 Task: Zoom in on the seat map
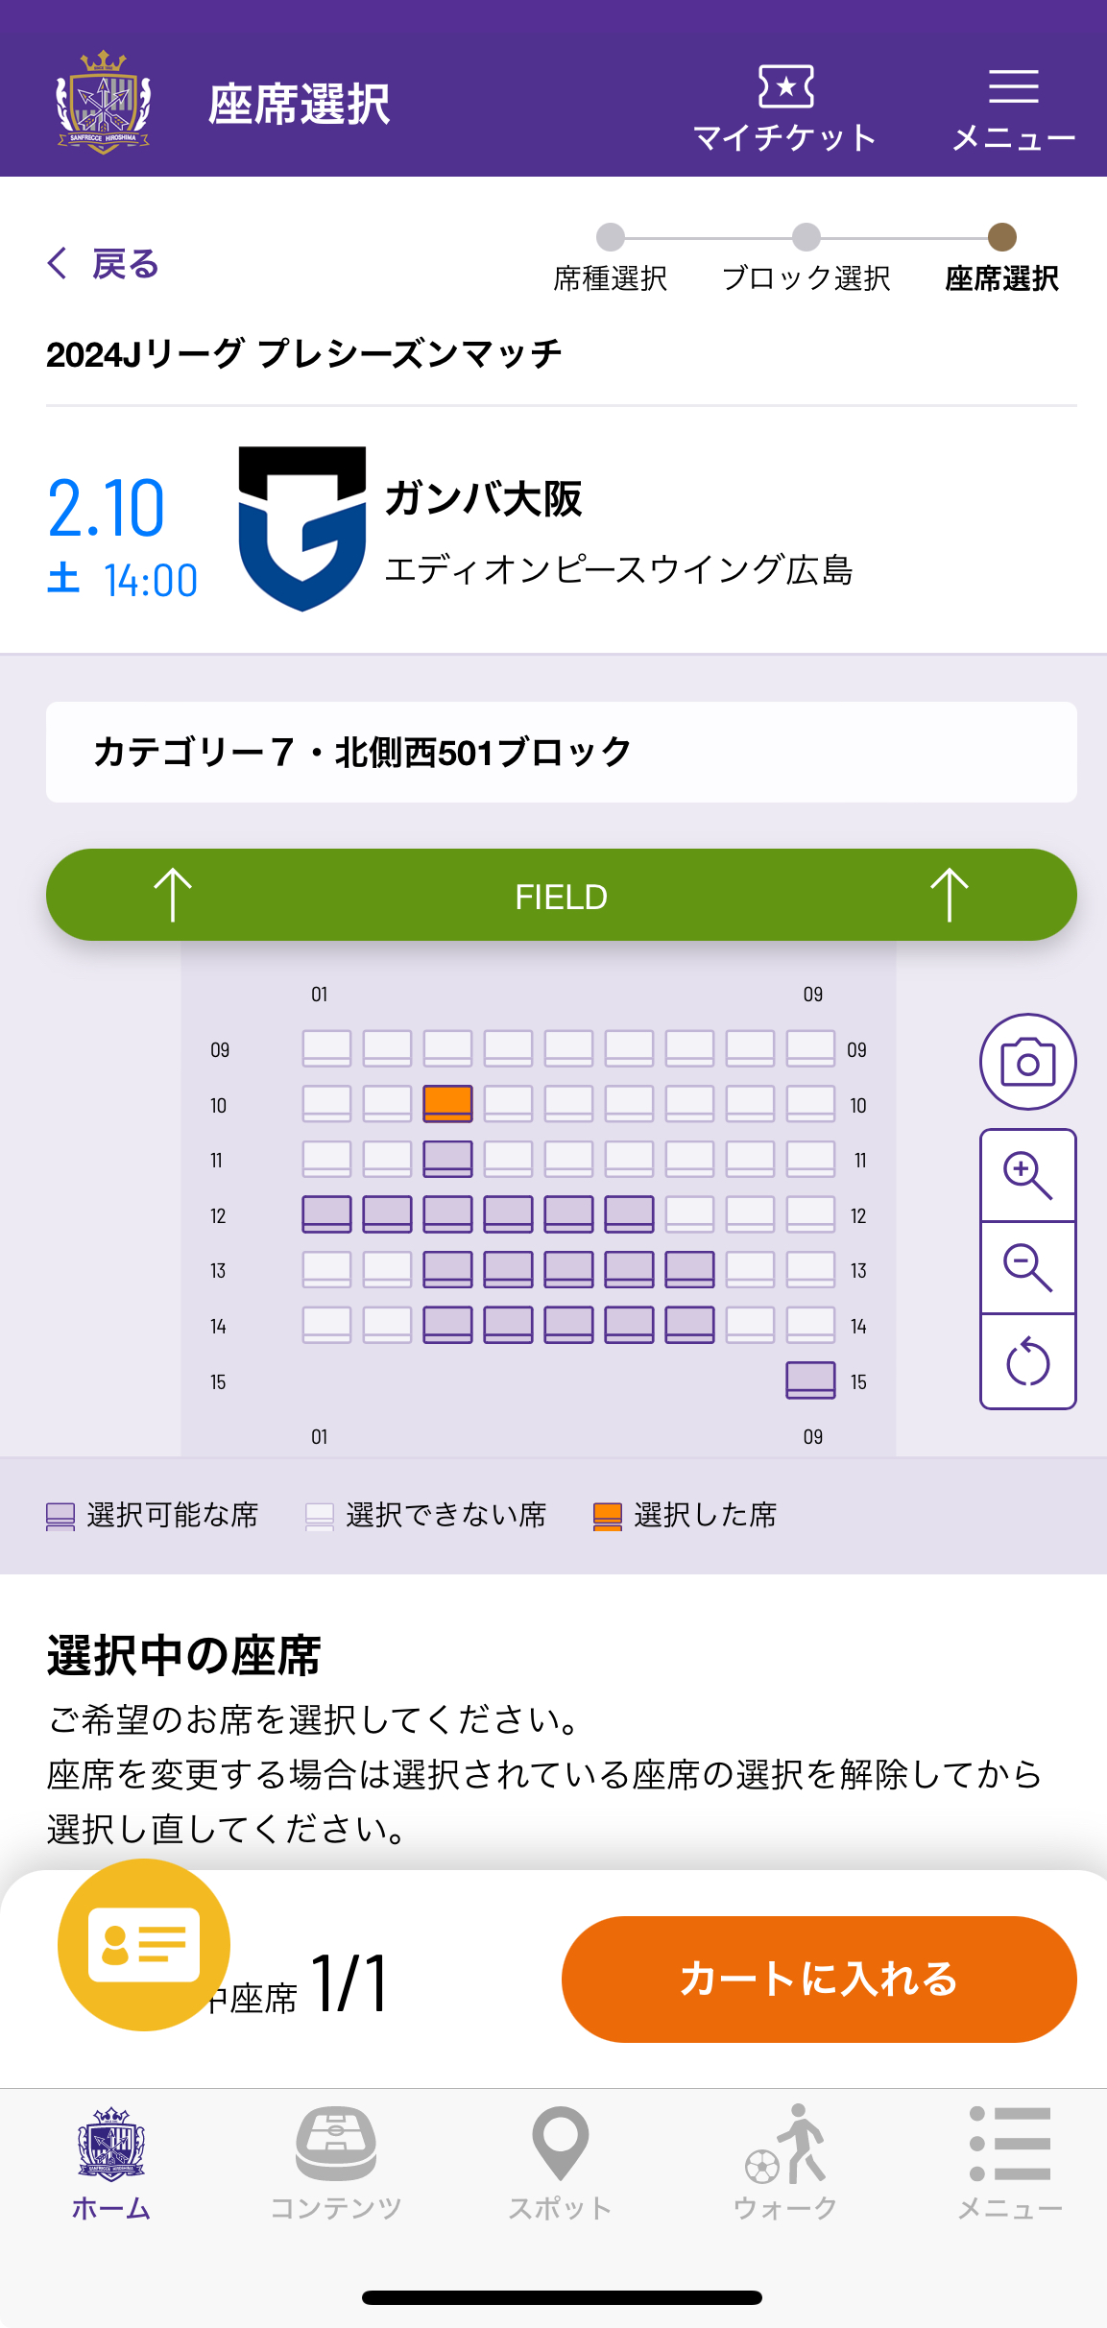pos(1027,1176)
